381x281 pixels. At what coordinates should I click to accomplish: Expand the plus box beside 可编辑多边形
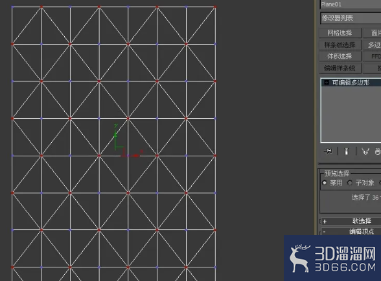pos(327,83)
